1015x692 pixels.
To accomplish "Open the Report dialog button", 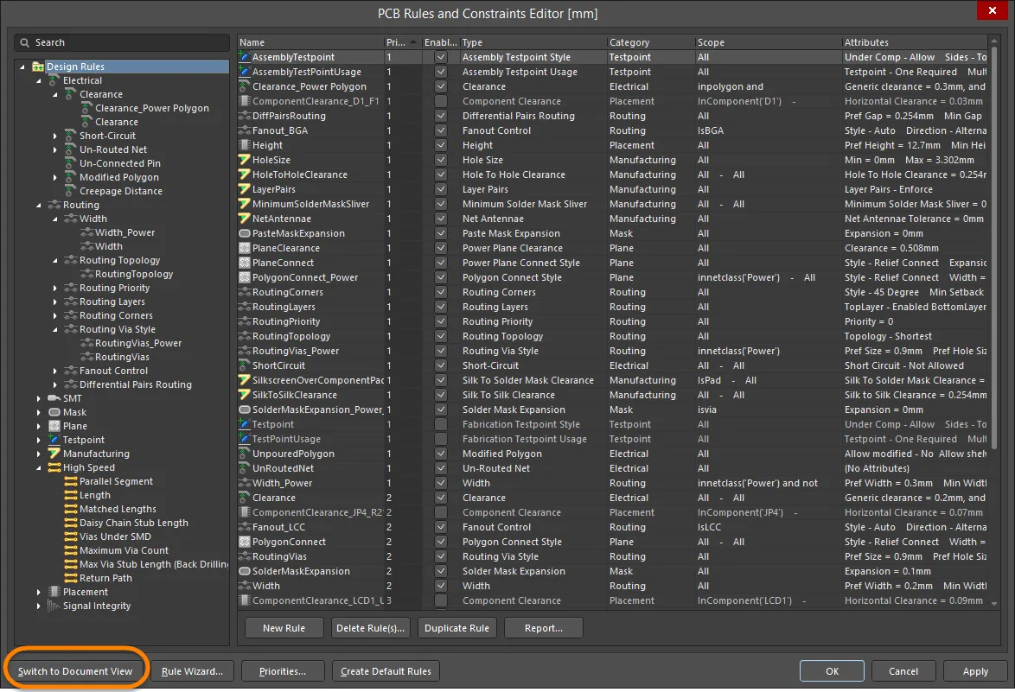I will pos(544,628).
